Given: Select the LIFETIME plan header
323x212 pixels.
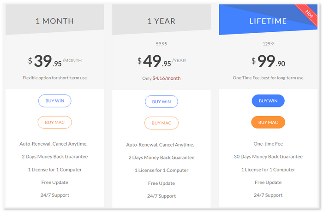Looking at the screenshot, I should click(268, 21).
